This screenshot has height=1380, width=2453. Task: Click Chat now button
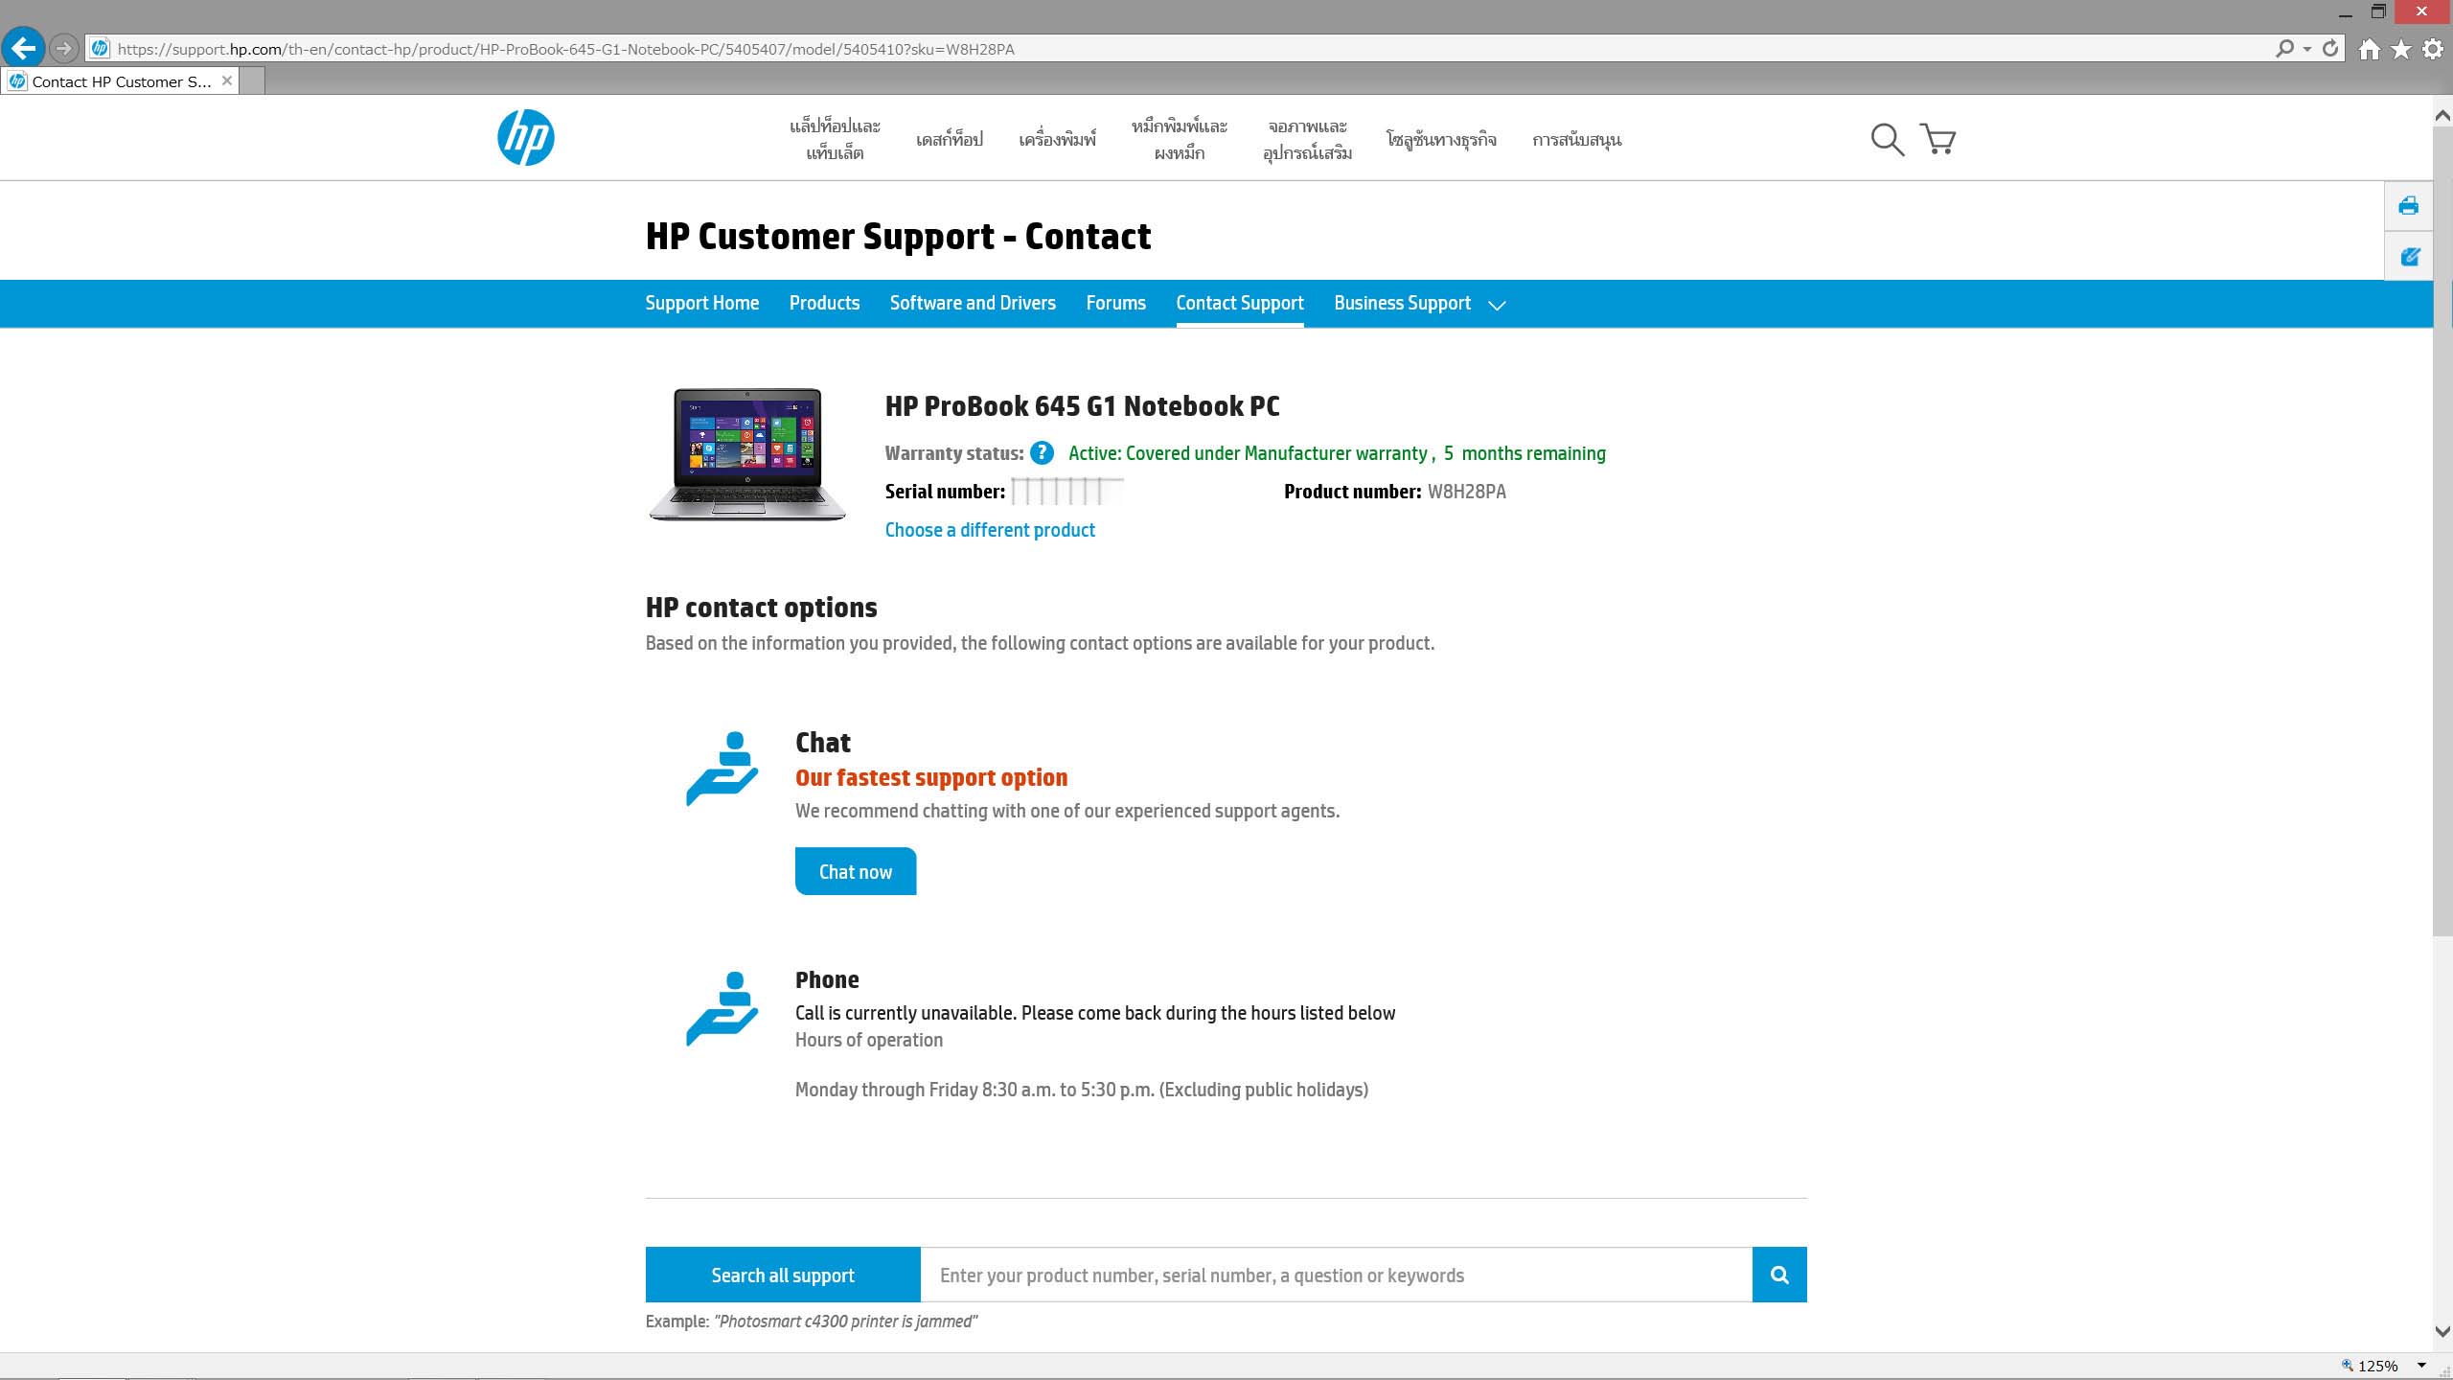pos(856,871)
